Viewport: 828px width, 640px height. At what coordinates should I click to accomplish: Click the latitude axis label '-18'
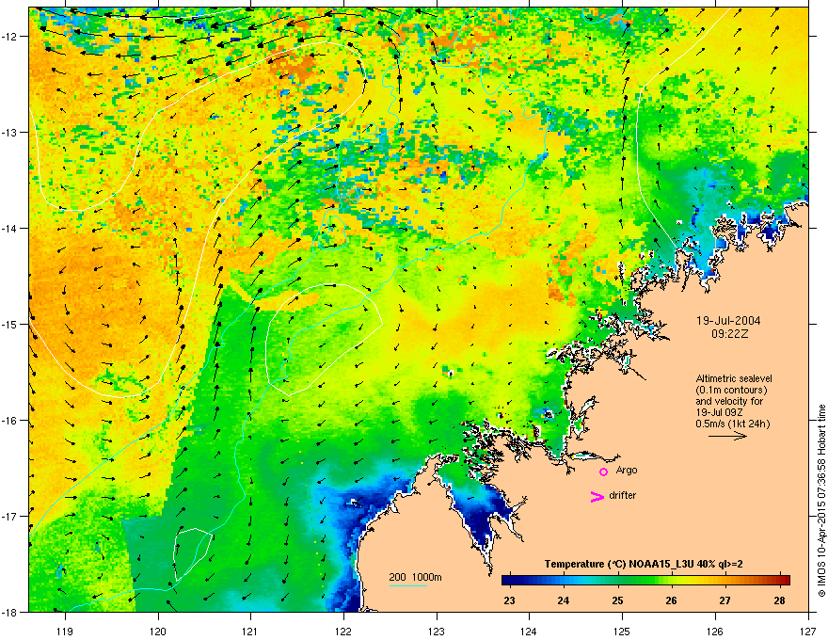click(x=9, y=612)
